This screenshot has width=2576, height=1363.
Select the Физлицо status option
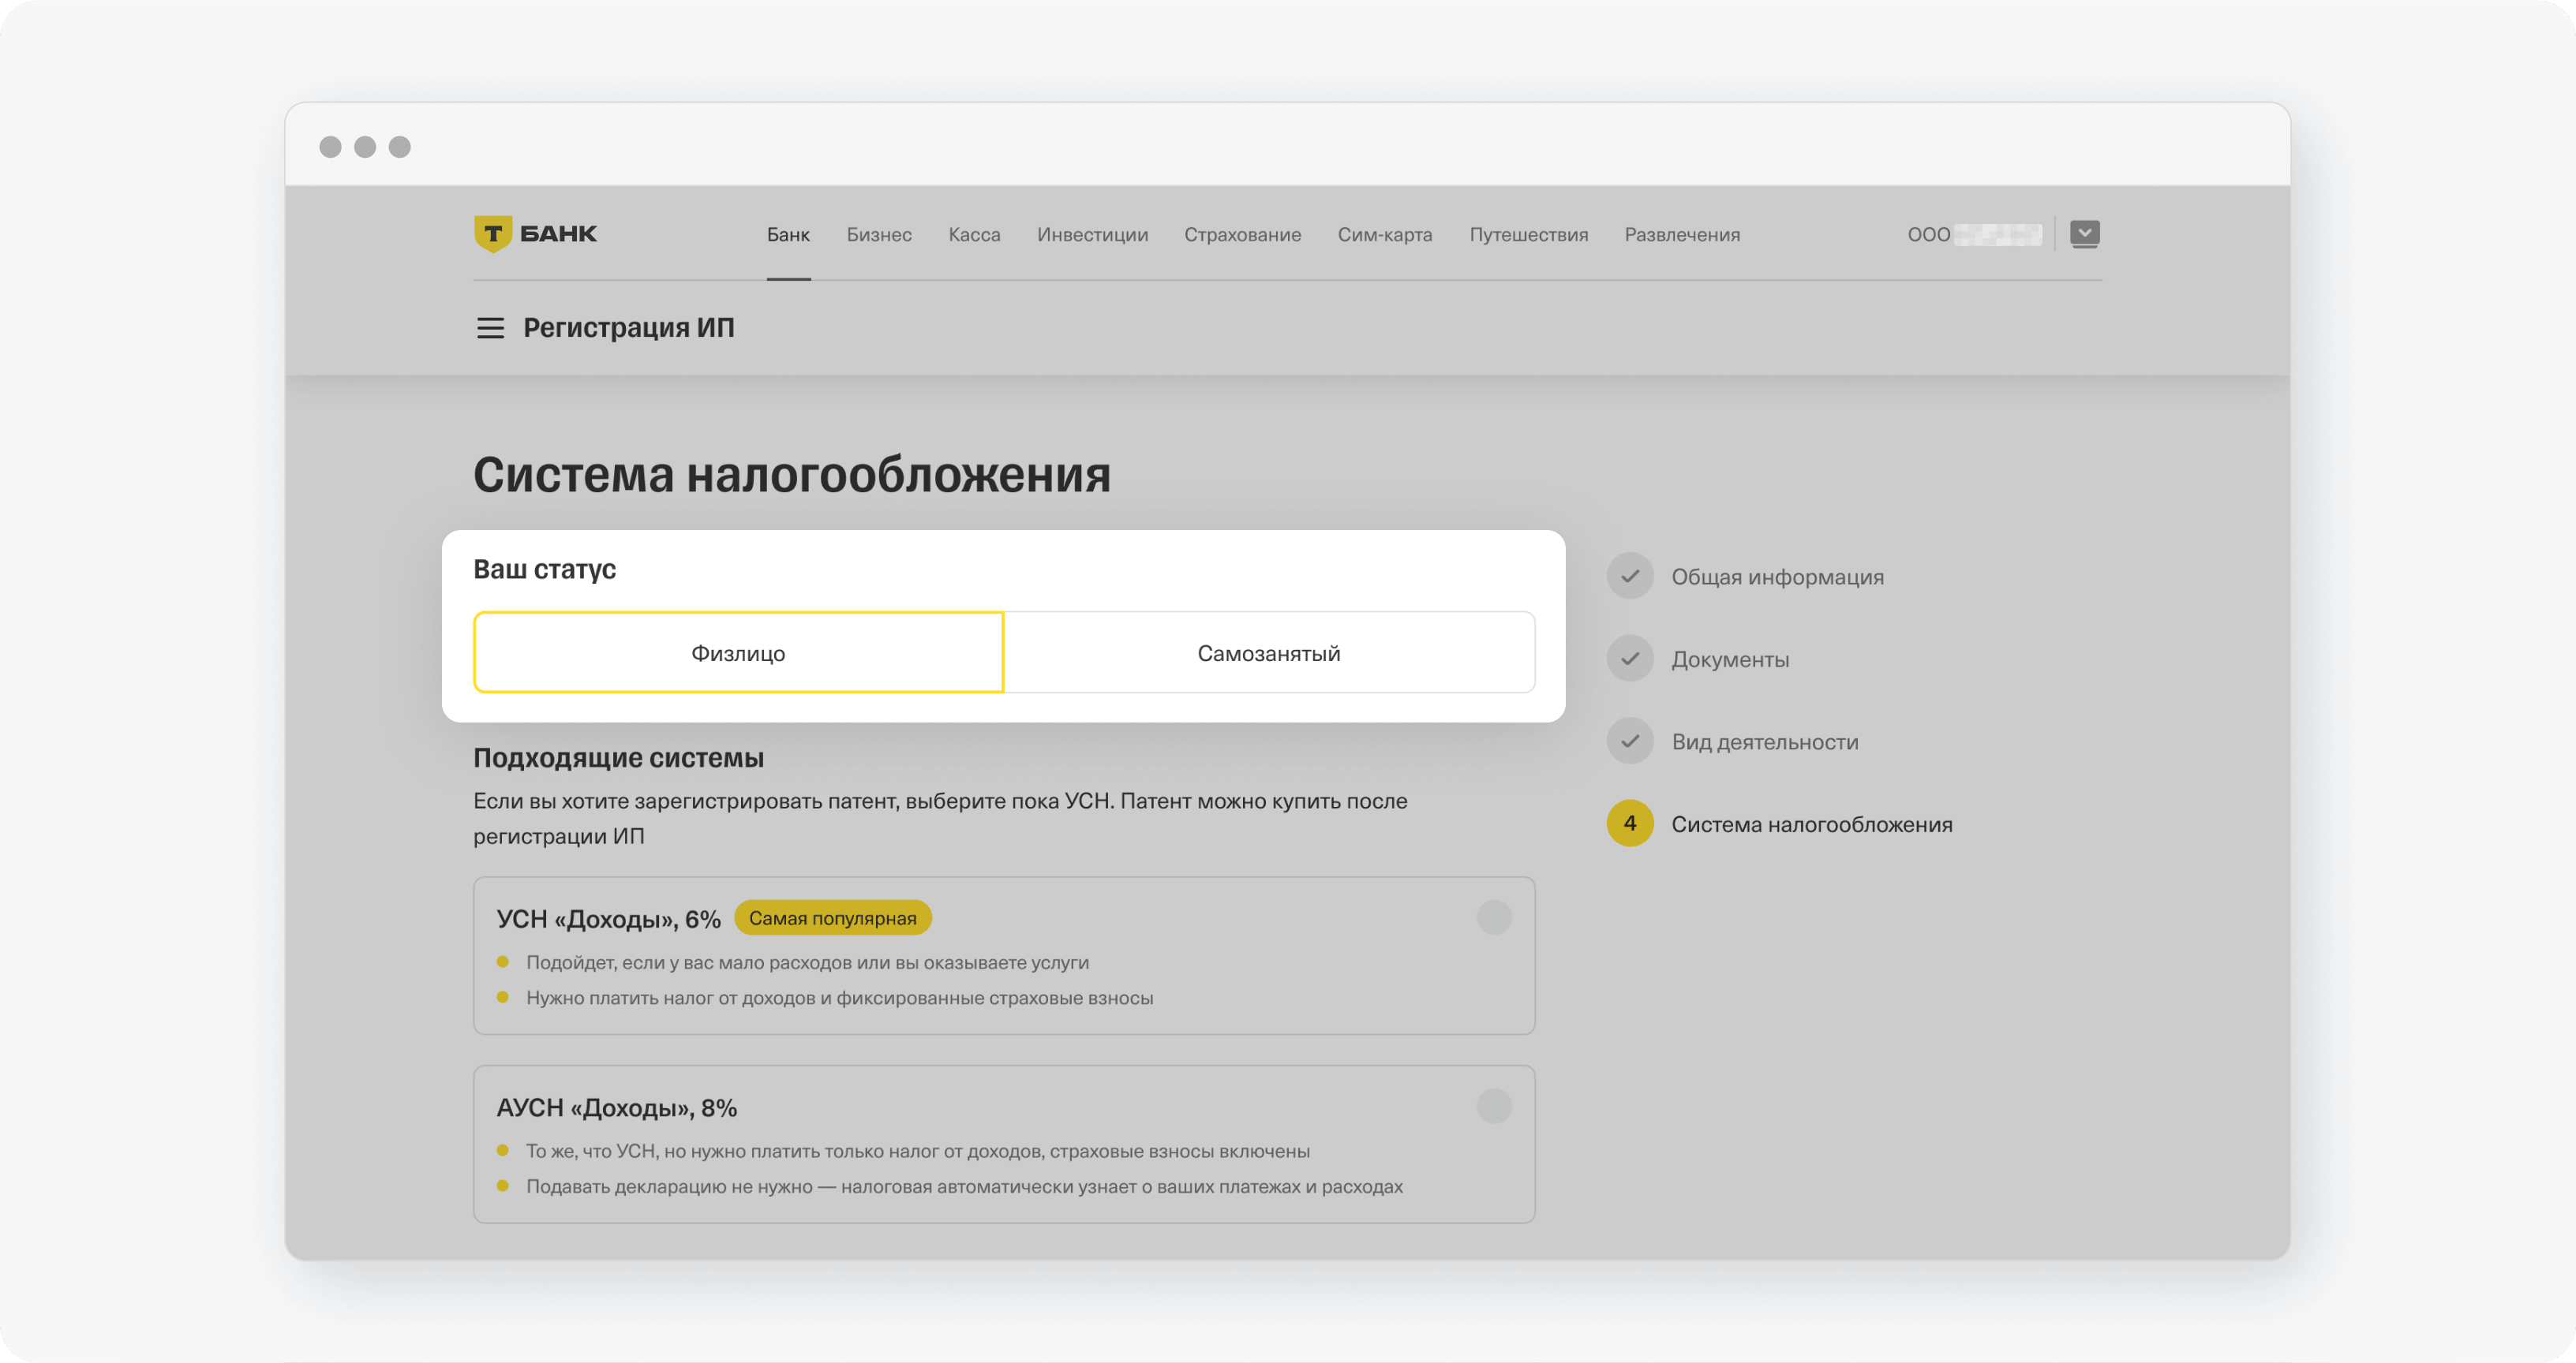(738, 652)
